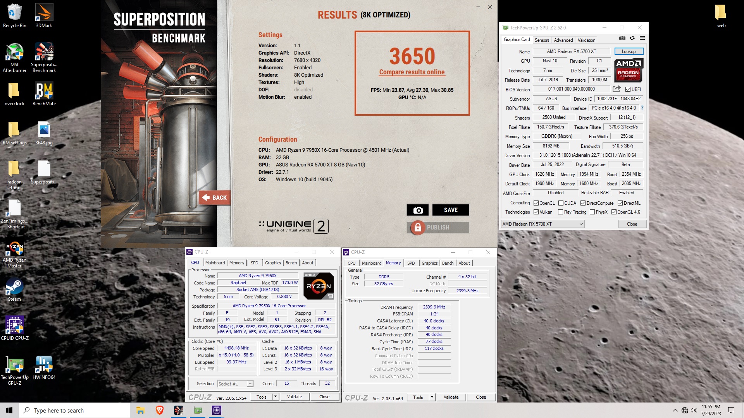Switch to CPU-Z taskbar icon
The image size is (744, 418).
(216, 410)
